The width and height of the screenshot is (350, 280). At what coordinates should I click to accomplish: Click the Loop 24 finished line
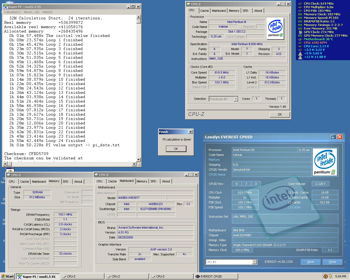(x=47, y=141)
